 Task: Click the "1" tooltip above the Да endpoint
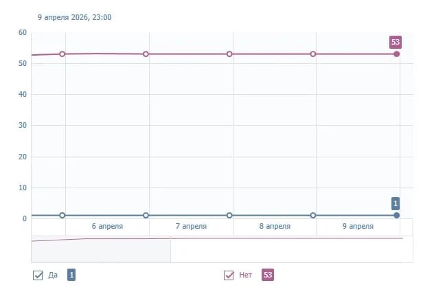[x=396, y=203]
